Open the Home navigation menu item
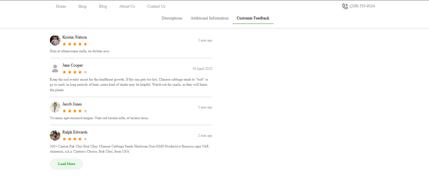429x179 pixels. (61, 6)
